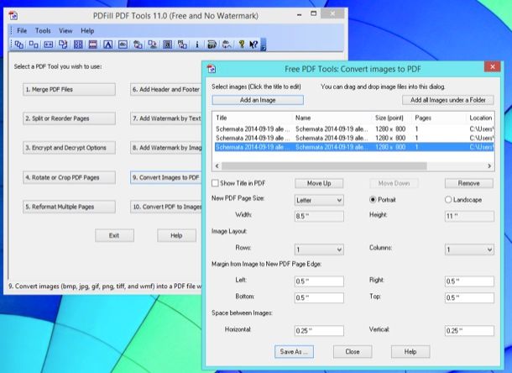
Task: Click the Vertical space input field
Action: coord(469,330)
